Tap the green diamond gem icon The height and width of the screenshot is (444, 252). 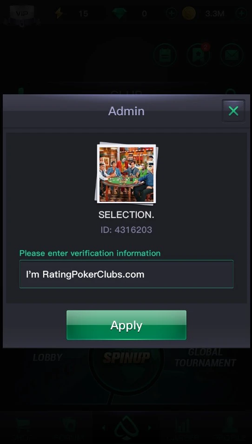click(119, 13)
